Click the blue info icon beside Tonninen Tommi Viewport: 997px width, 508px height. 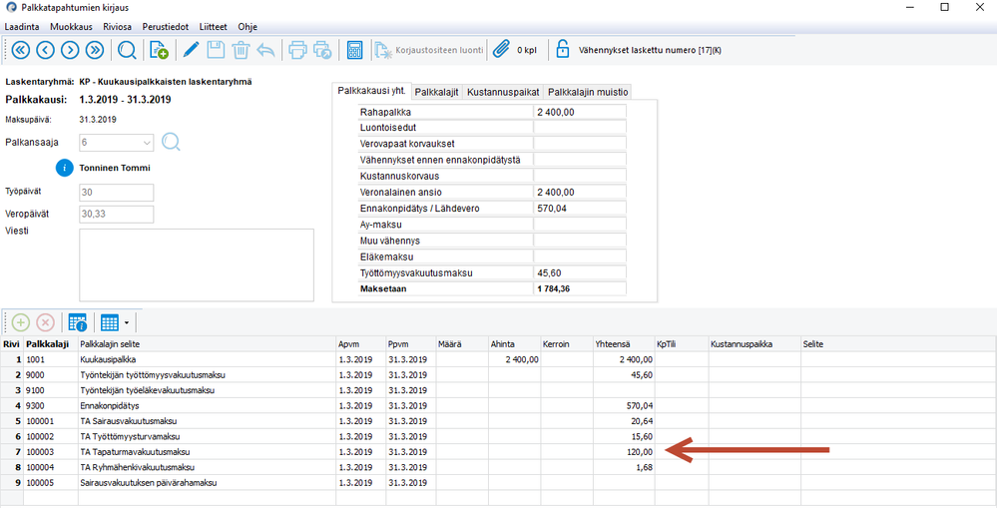[x=65, y=168]
